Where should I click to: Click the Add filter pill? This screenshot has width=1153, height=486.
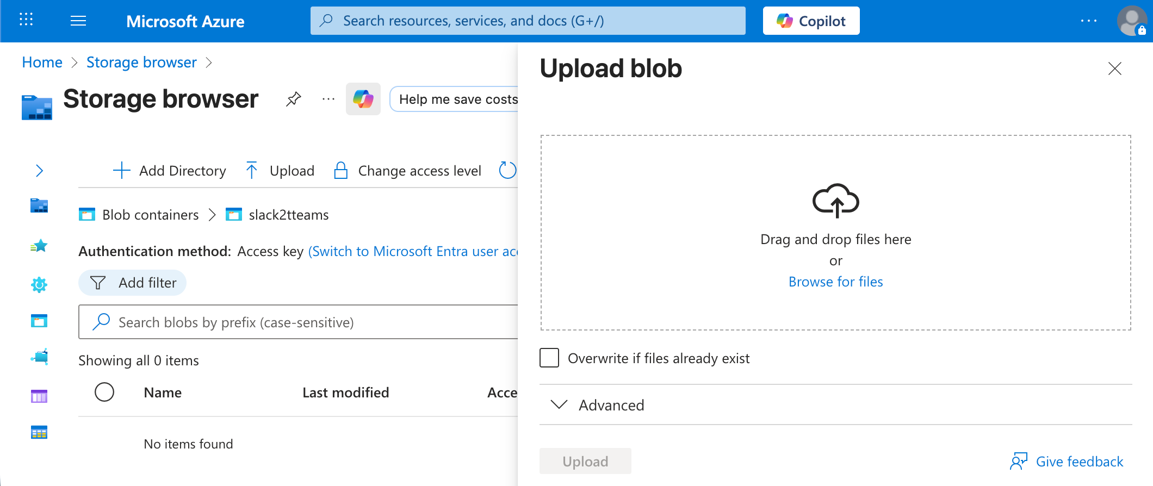[x=133, y=283]
